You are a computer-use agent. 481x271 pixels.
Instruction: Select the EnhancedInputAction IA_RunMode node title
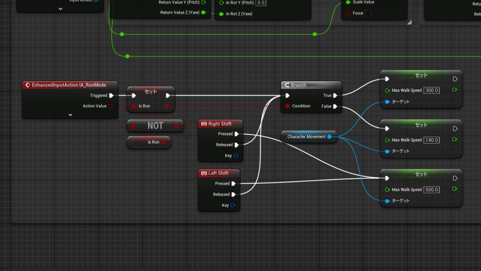69,85
